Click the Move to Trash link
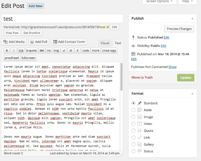201x161 pixels. tap(142, 78)
